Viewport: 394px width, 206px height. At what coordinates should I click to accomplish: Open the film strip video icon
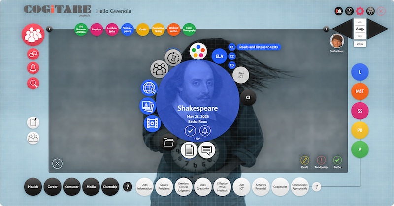click(x=152, y=123)
